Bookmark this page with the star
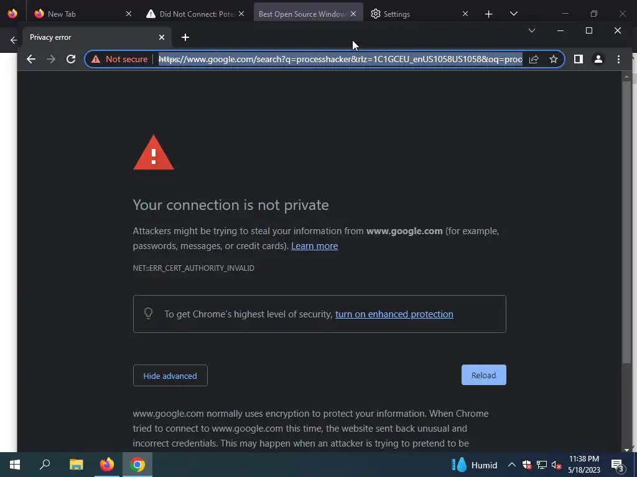637x477 pixels. click(x=553, y=59)
